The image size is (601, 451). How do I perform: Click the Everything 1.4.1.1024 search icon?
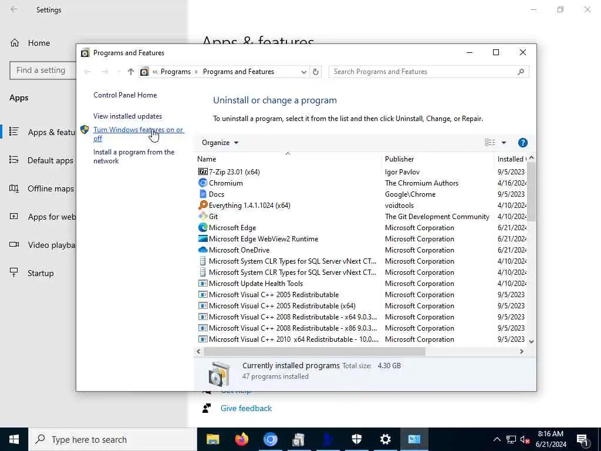(202, 205)
